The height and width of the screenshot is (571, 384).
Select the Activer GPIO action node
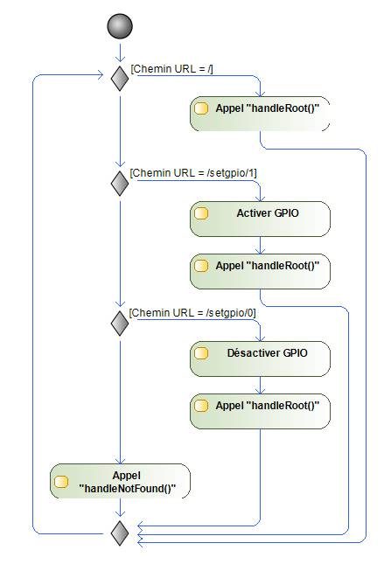(260, 219)
